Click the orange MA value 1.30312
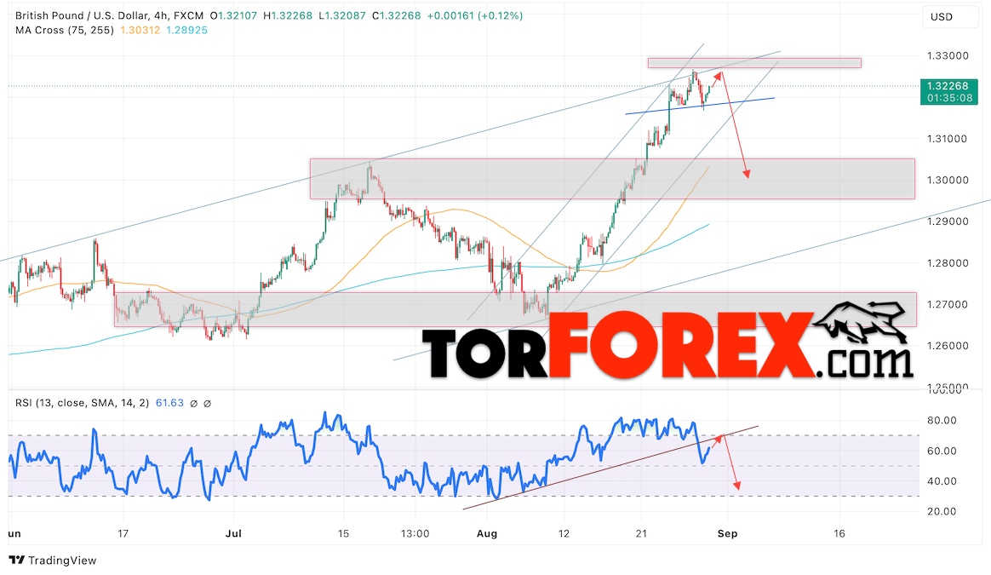This screenshot has height=575, width=991. point(140,31)
